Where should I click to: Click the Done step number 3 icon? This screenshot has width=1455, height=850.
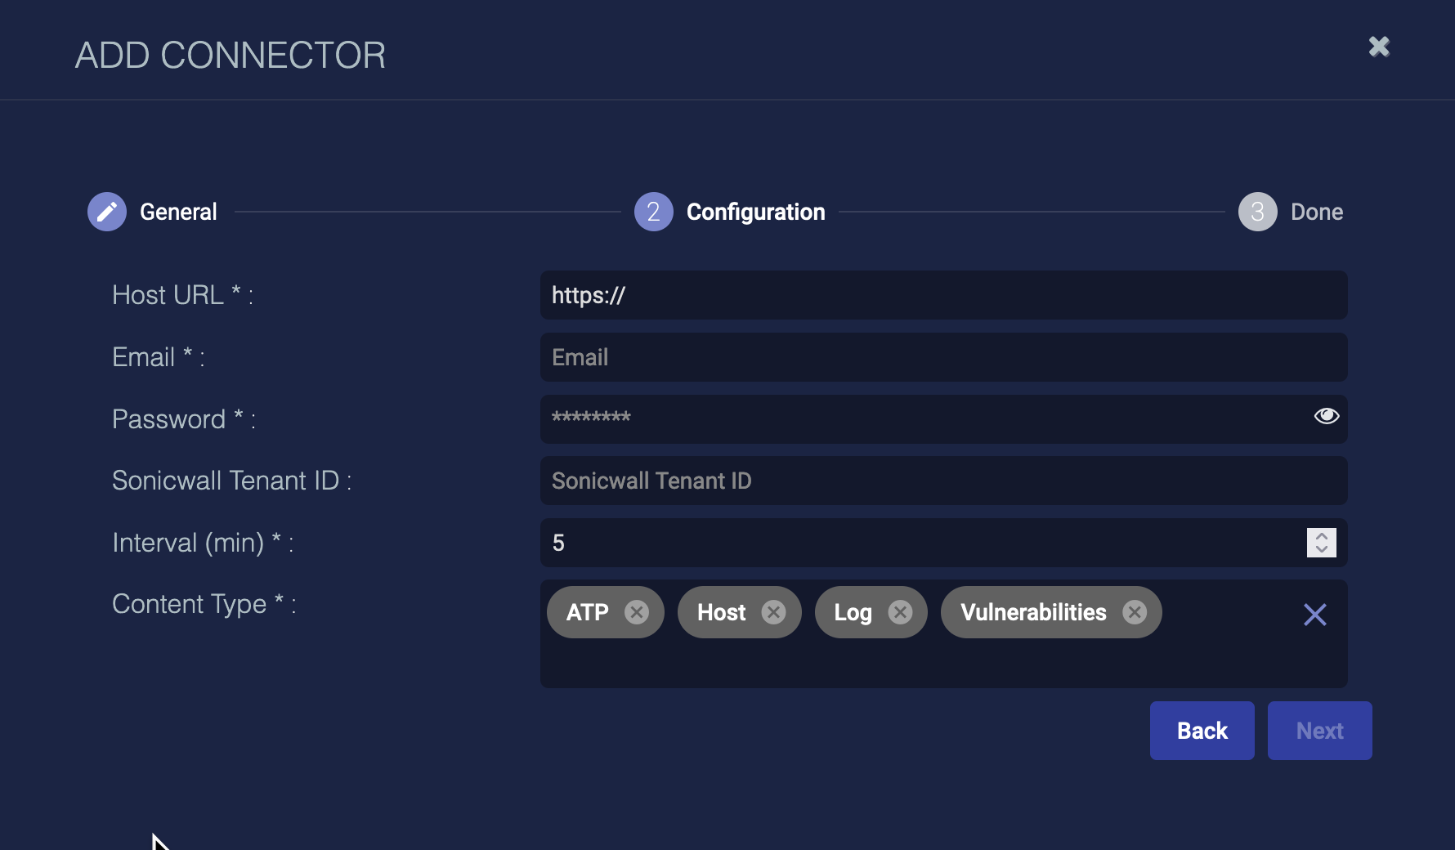click(x=1257, y=212)
